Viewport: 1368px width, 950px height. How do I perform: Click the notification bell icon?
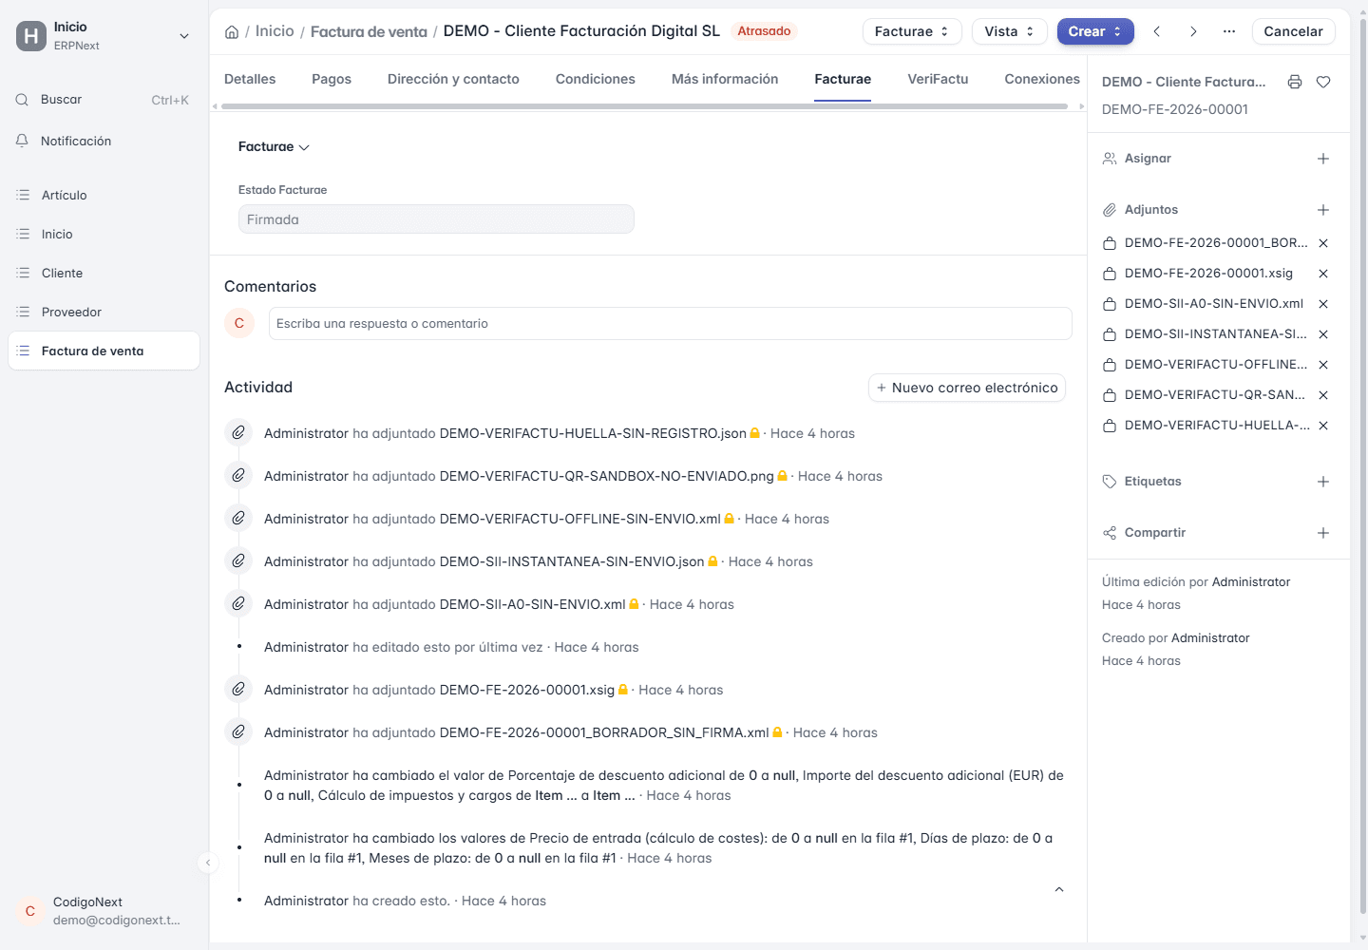pos(22,141)
